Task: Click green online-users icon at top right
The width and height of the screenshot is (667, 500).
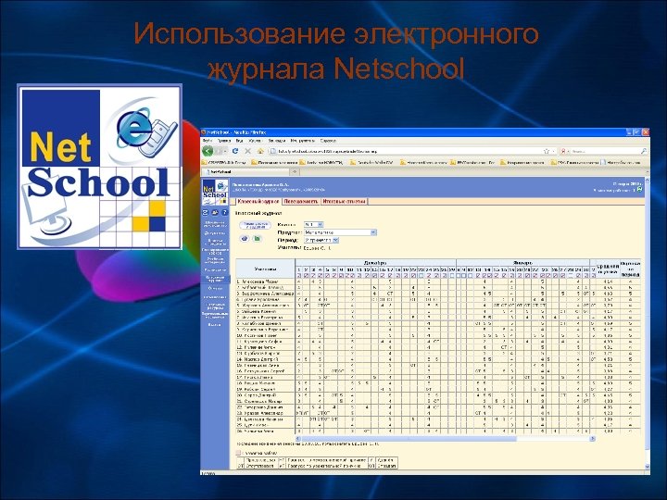Action: (639, 189)
